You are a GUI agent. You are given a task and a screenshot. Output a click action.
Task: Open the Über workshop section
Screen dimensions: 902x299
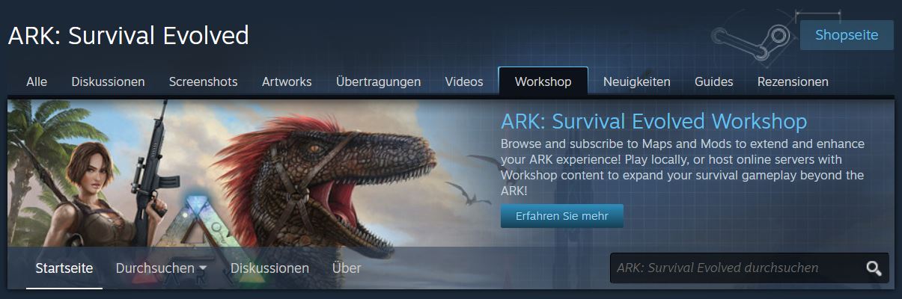[x=347, y=268]
